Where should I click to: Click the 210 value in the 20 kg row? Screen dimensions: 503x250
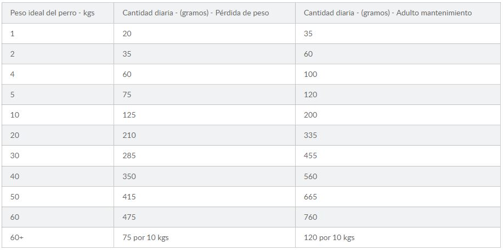pyautogui.click(x=205, y=135)
